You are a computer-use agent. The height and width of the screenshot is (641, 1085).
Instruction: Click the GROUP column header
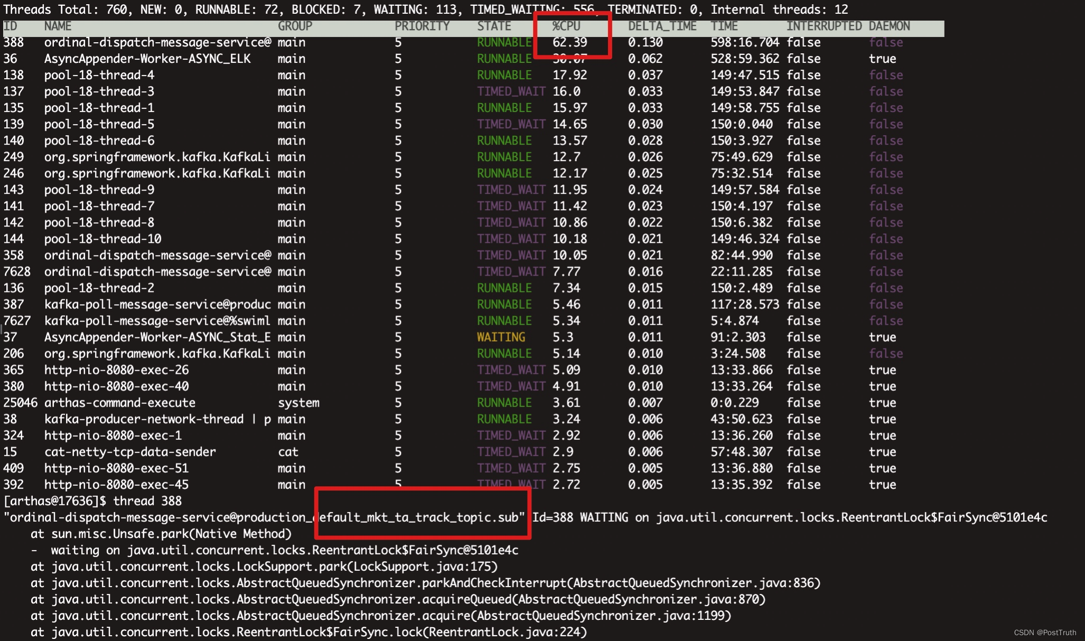[x=295, y=26]
